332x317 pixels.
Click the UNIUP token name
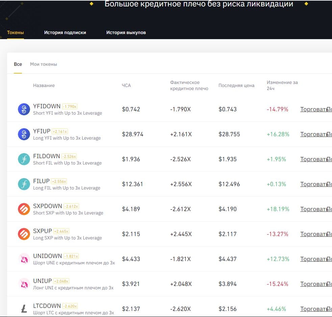click(x=42, y=281)
